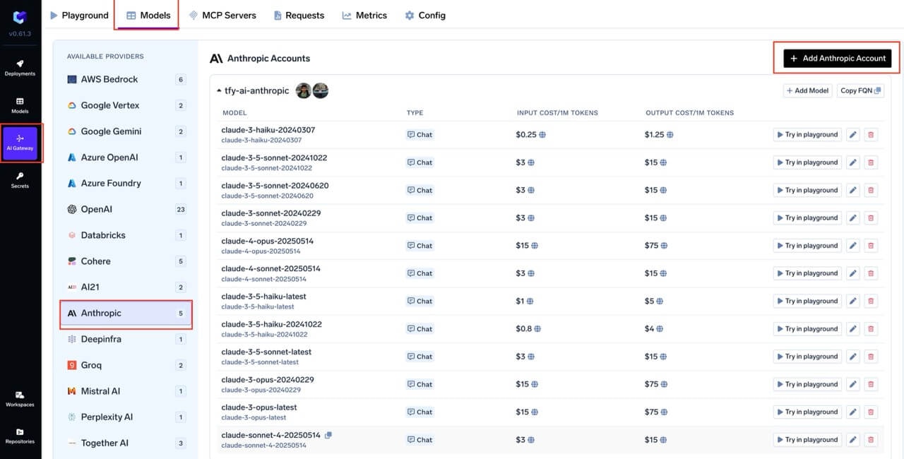Switch to the MCP Servers tab
Viewport: 904px width, 459px height.
pyautogui.click(x=222, y=15)
